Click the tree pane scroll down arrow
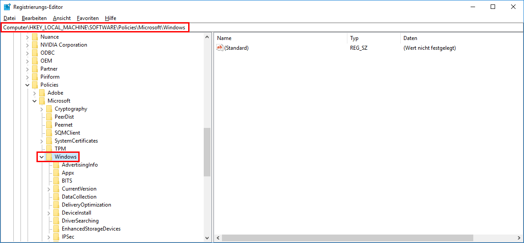524x243 pixels. point(207,238)
